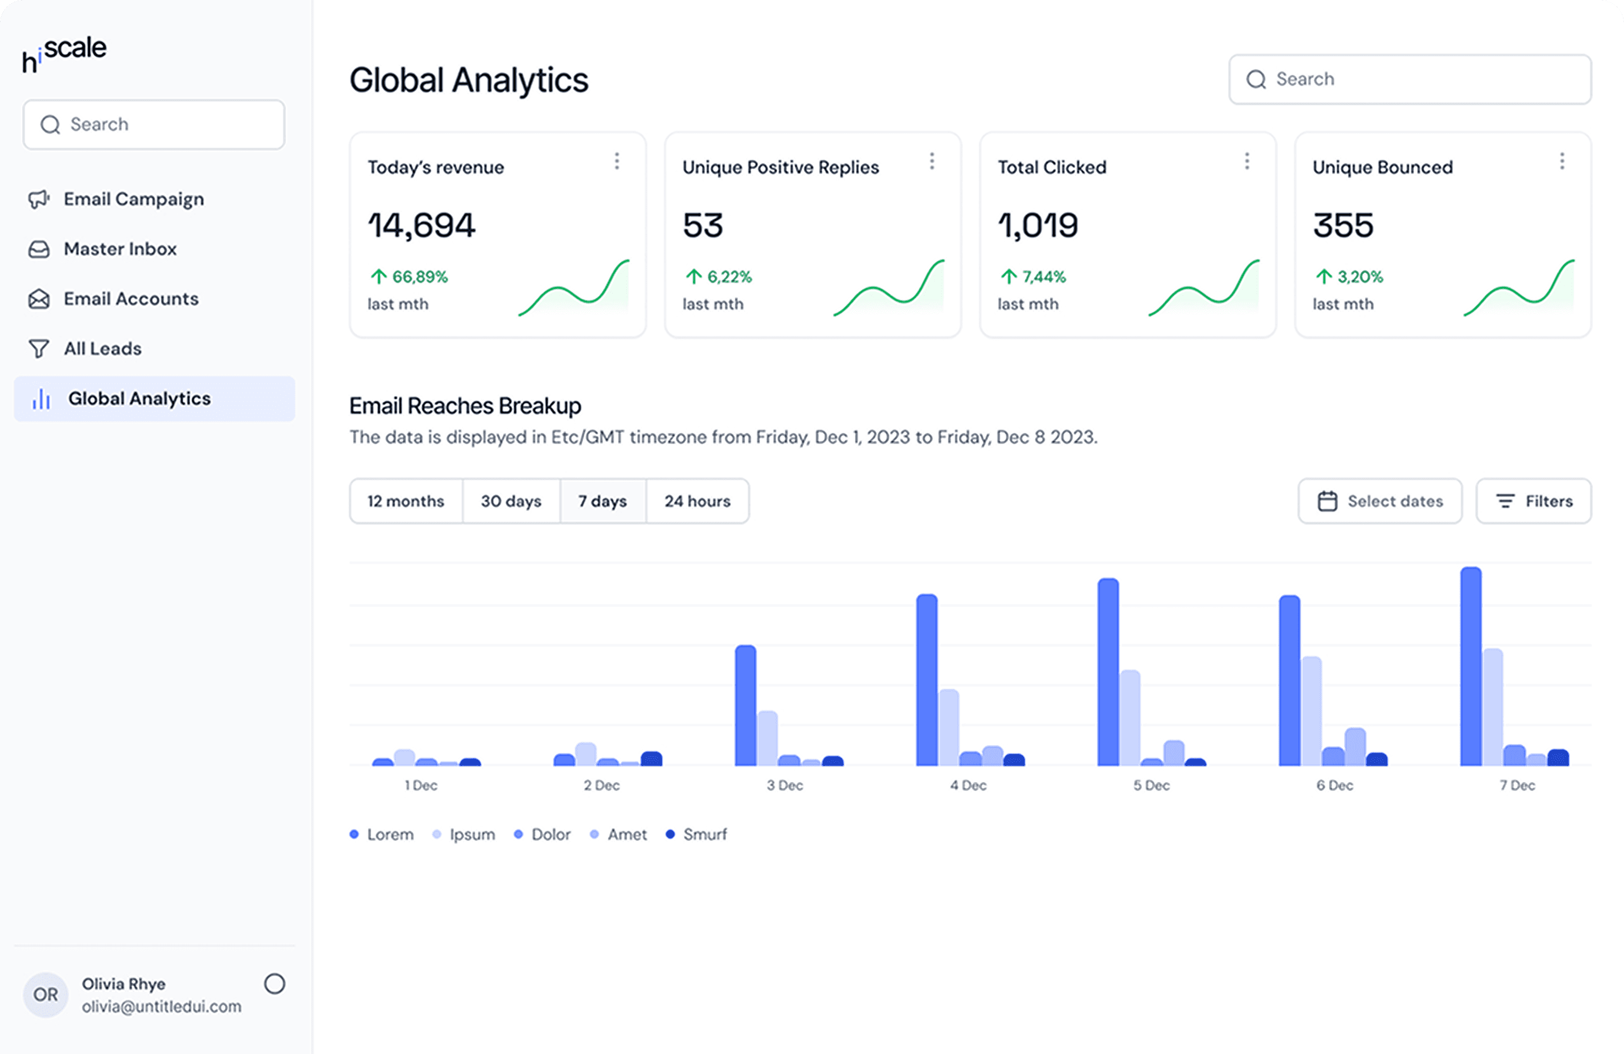Click the 1,019 Total Clicked value
This screenshot has width=1624, height=1054.
click(1038, 226)
